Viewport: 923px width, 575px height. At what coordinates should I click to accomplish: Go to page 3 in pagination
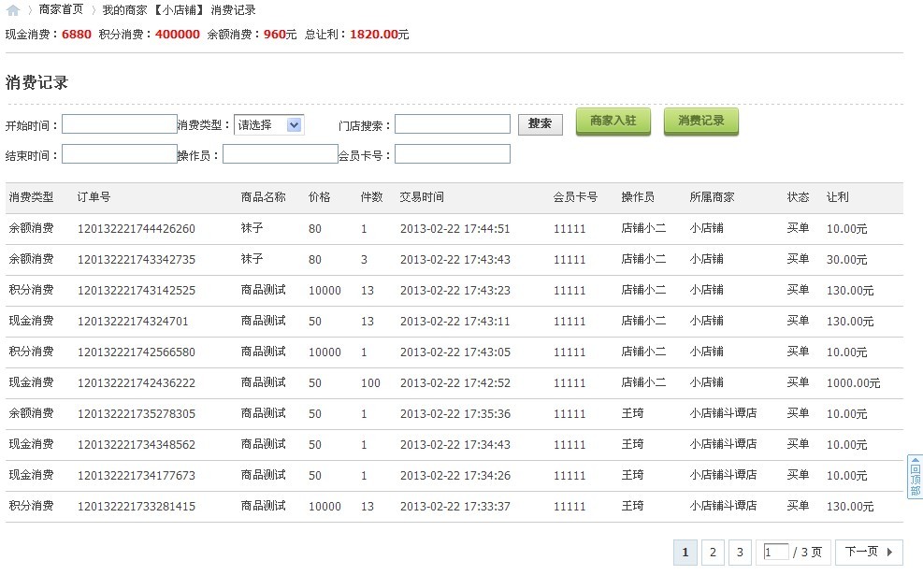tap(740, 552)
